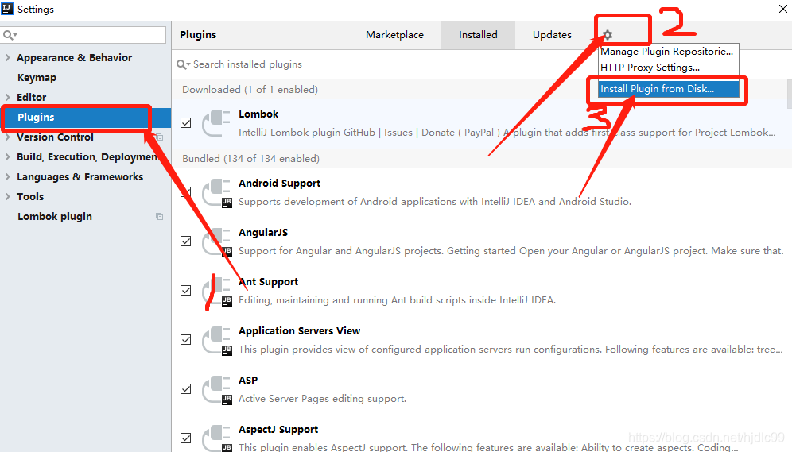Click the IntelliJ logo in title bar

(7, 8)
